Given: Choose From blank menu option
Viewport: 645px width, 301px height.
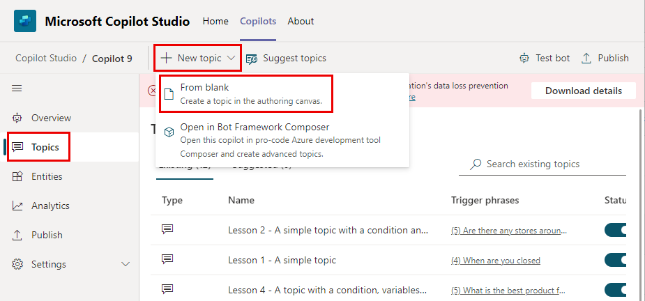Looking at the screenshot, I should 245,94.
